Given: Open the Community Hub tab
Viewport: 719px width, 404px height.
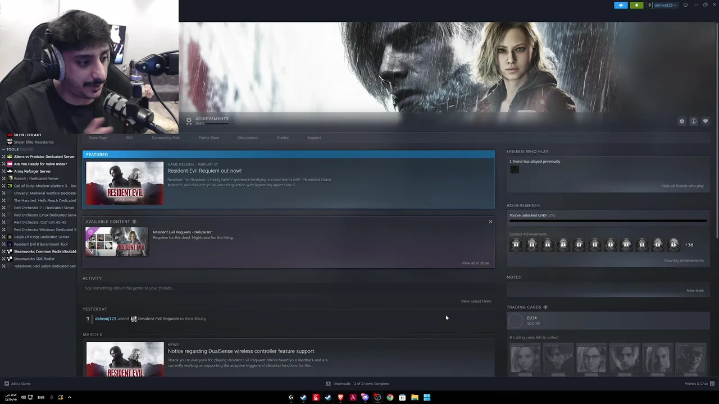Looking at the screenshot, I should [165, 137].
